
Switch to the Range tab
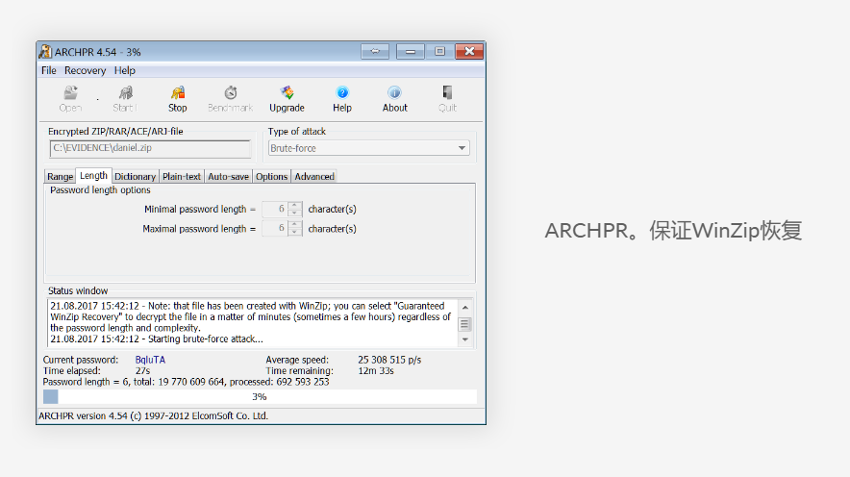click(x=60, y=176)
